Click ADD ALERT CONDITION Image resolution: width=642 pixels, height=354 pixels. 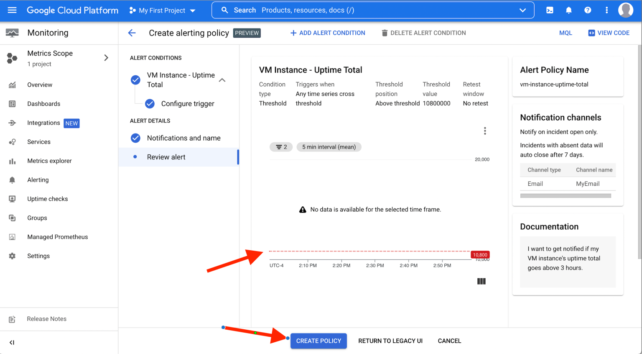coord(328,33)
